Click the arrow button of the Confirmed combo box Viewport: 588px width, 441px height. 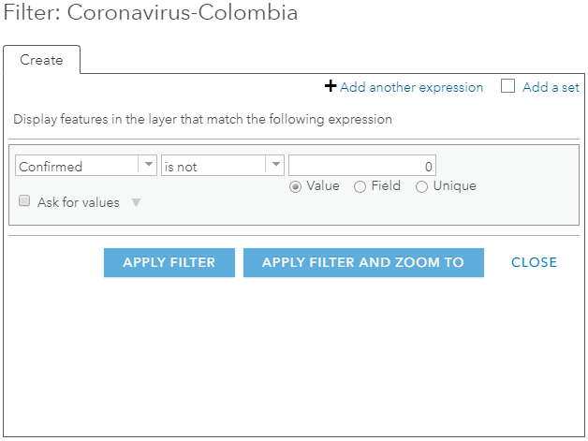(147, 165)
